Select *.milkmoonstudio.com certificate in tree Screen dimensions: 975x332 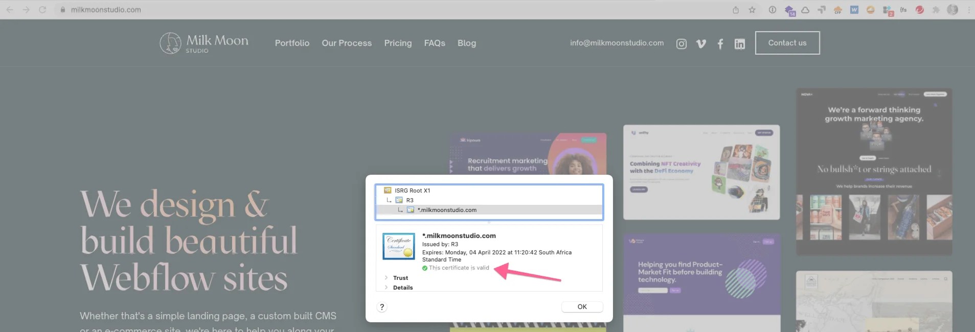coord(446,210)
